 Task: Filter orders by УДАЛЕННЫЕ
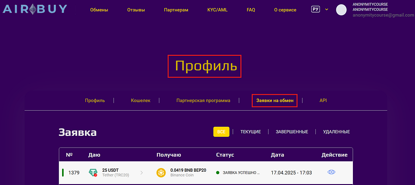pyautogui.click(x=336, y=132)
